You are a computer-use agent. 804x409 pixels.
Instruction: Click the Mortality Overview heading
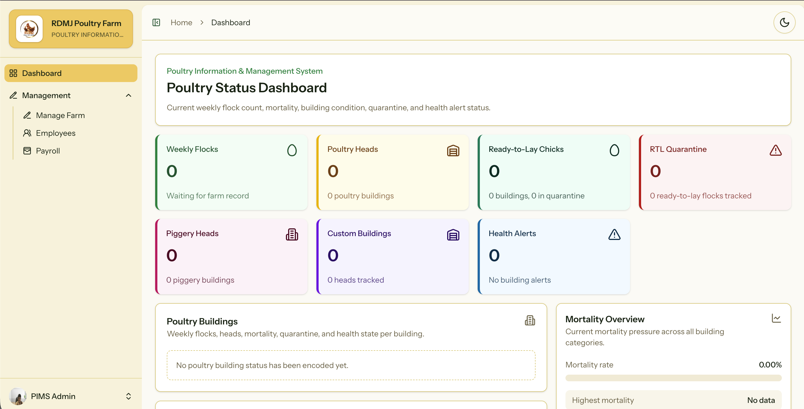605,319
